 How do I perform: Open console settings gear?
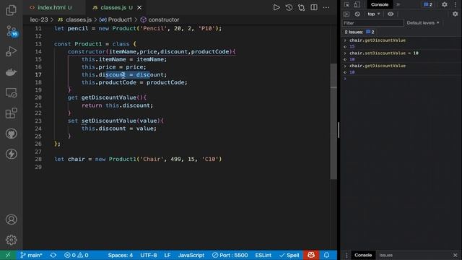coord(456,14)
